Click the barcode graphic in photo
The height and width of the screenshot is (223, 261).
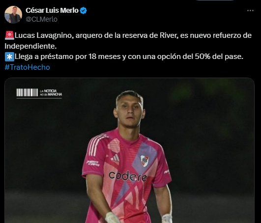click(x=27, y=92)
